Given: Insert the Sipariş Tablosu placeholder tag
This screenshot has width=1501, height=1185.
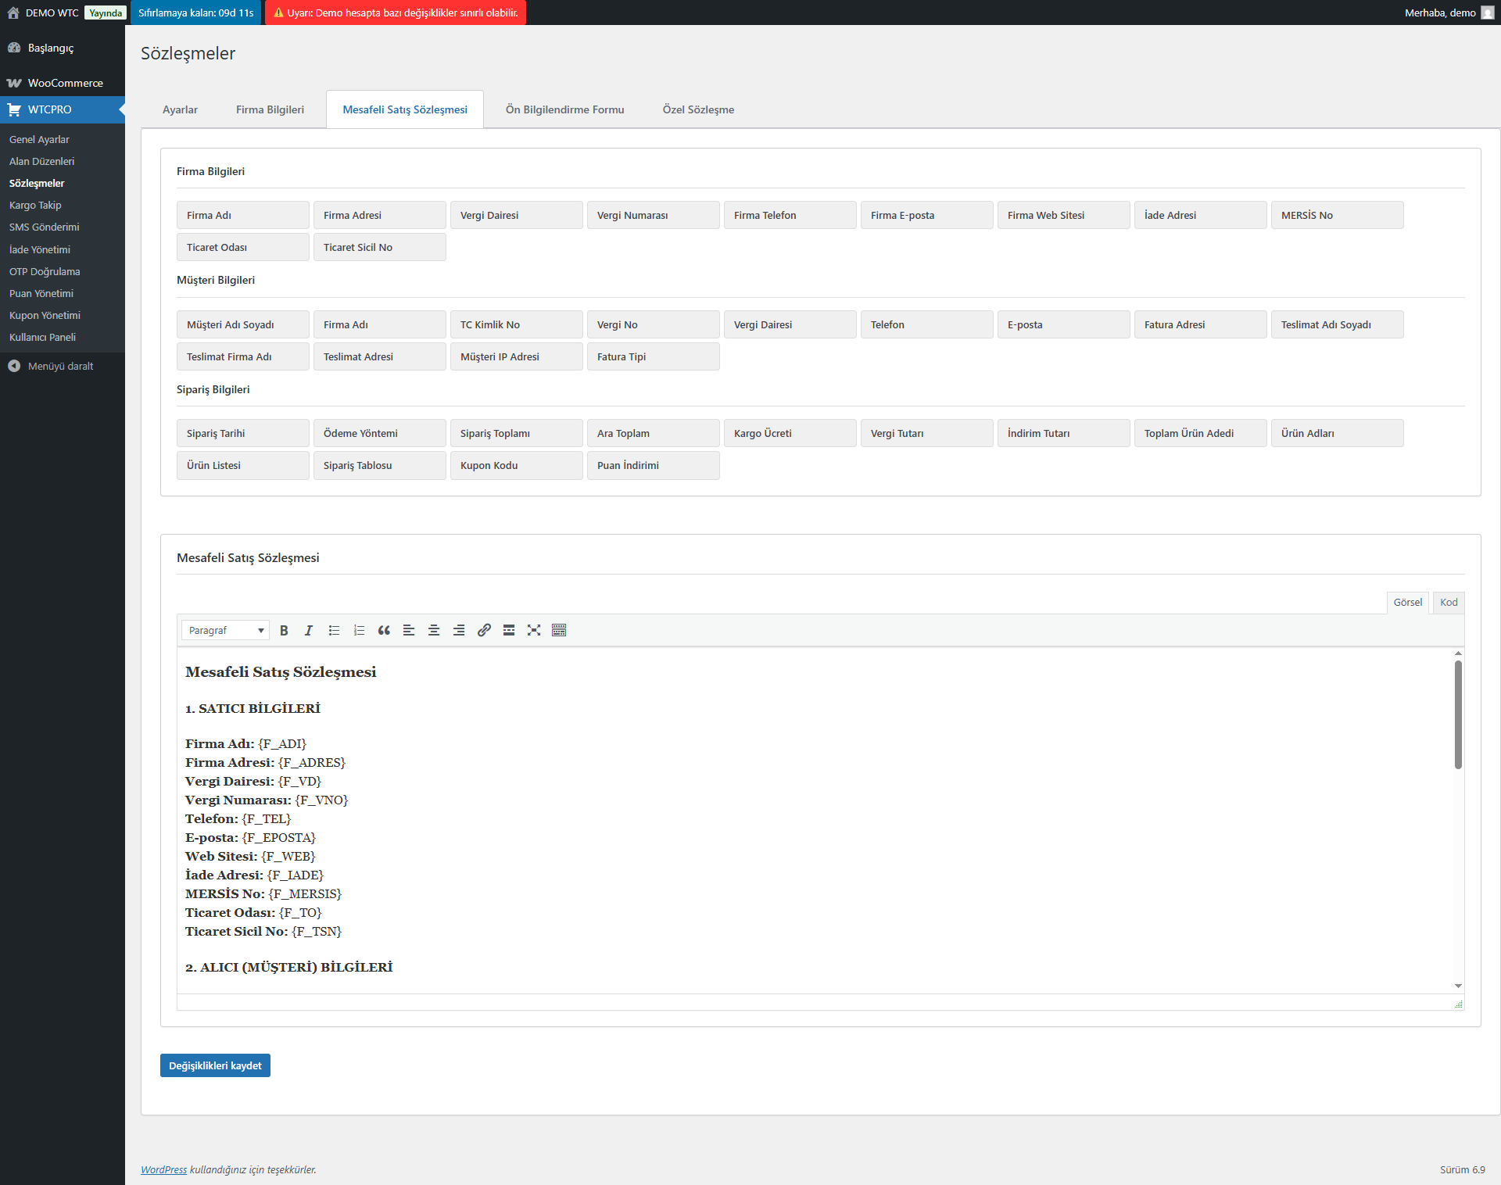Looking at the screenshot, I should [379, 465].
